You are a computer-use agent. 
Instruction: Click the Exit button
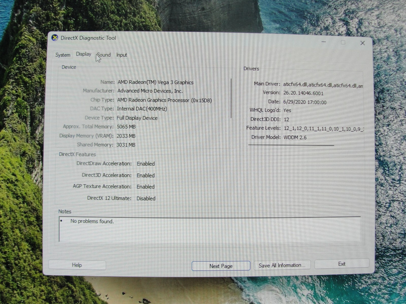click(342, 264)
